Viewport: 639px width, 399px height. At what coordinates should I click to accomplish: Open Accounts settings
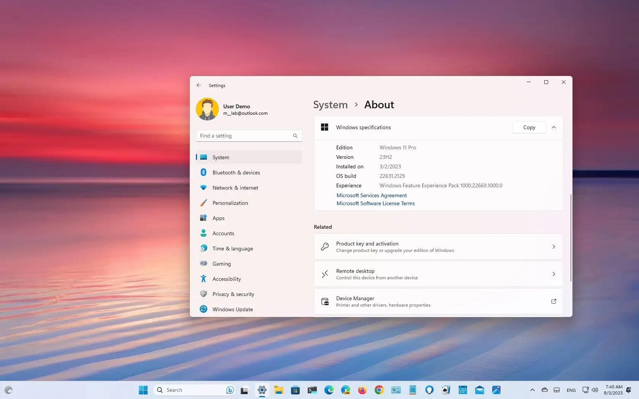coord(249,233)
